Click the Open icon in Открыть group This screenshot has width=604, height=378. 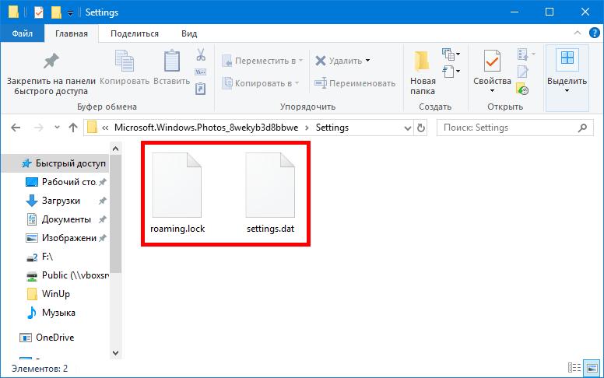pyautogui.click(x=526, y=54)
